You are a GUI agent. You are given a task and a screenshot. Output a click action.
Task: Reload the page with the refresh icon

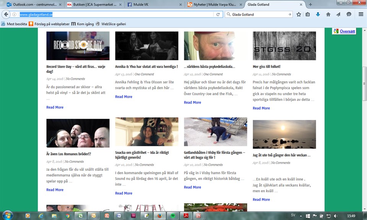click(x=218, y=15)
